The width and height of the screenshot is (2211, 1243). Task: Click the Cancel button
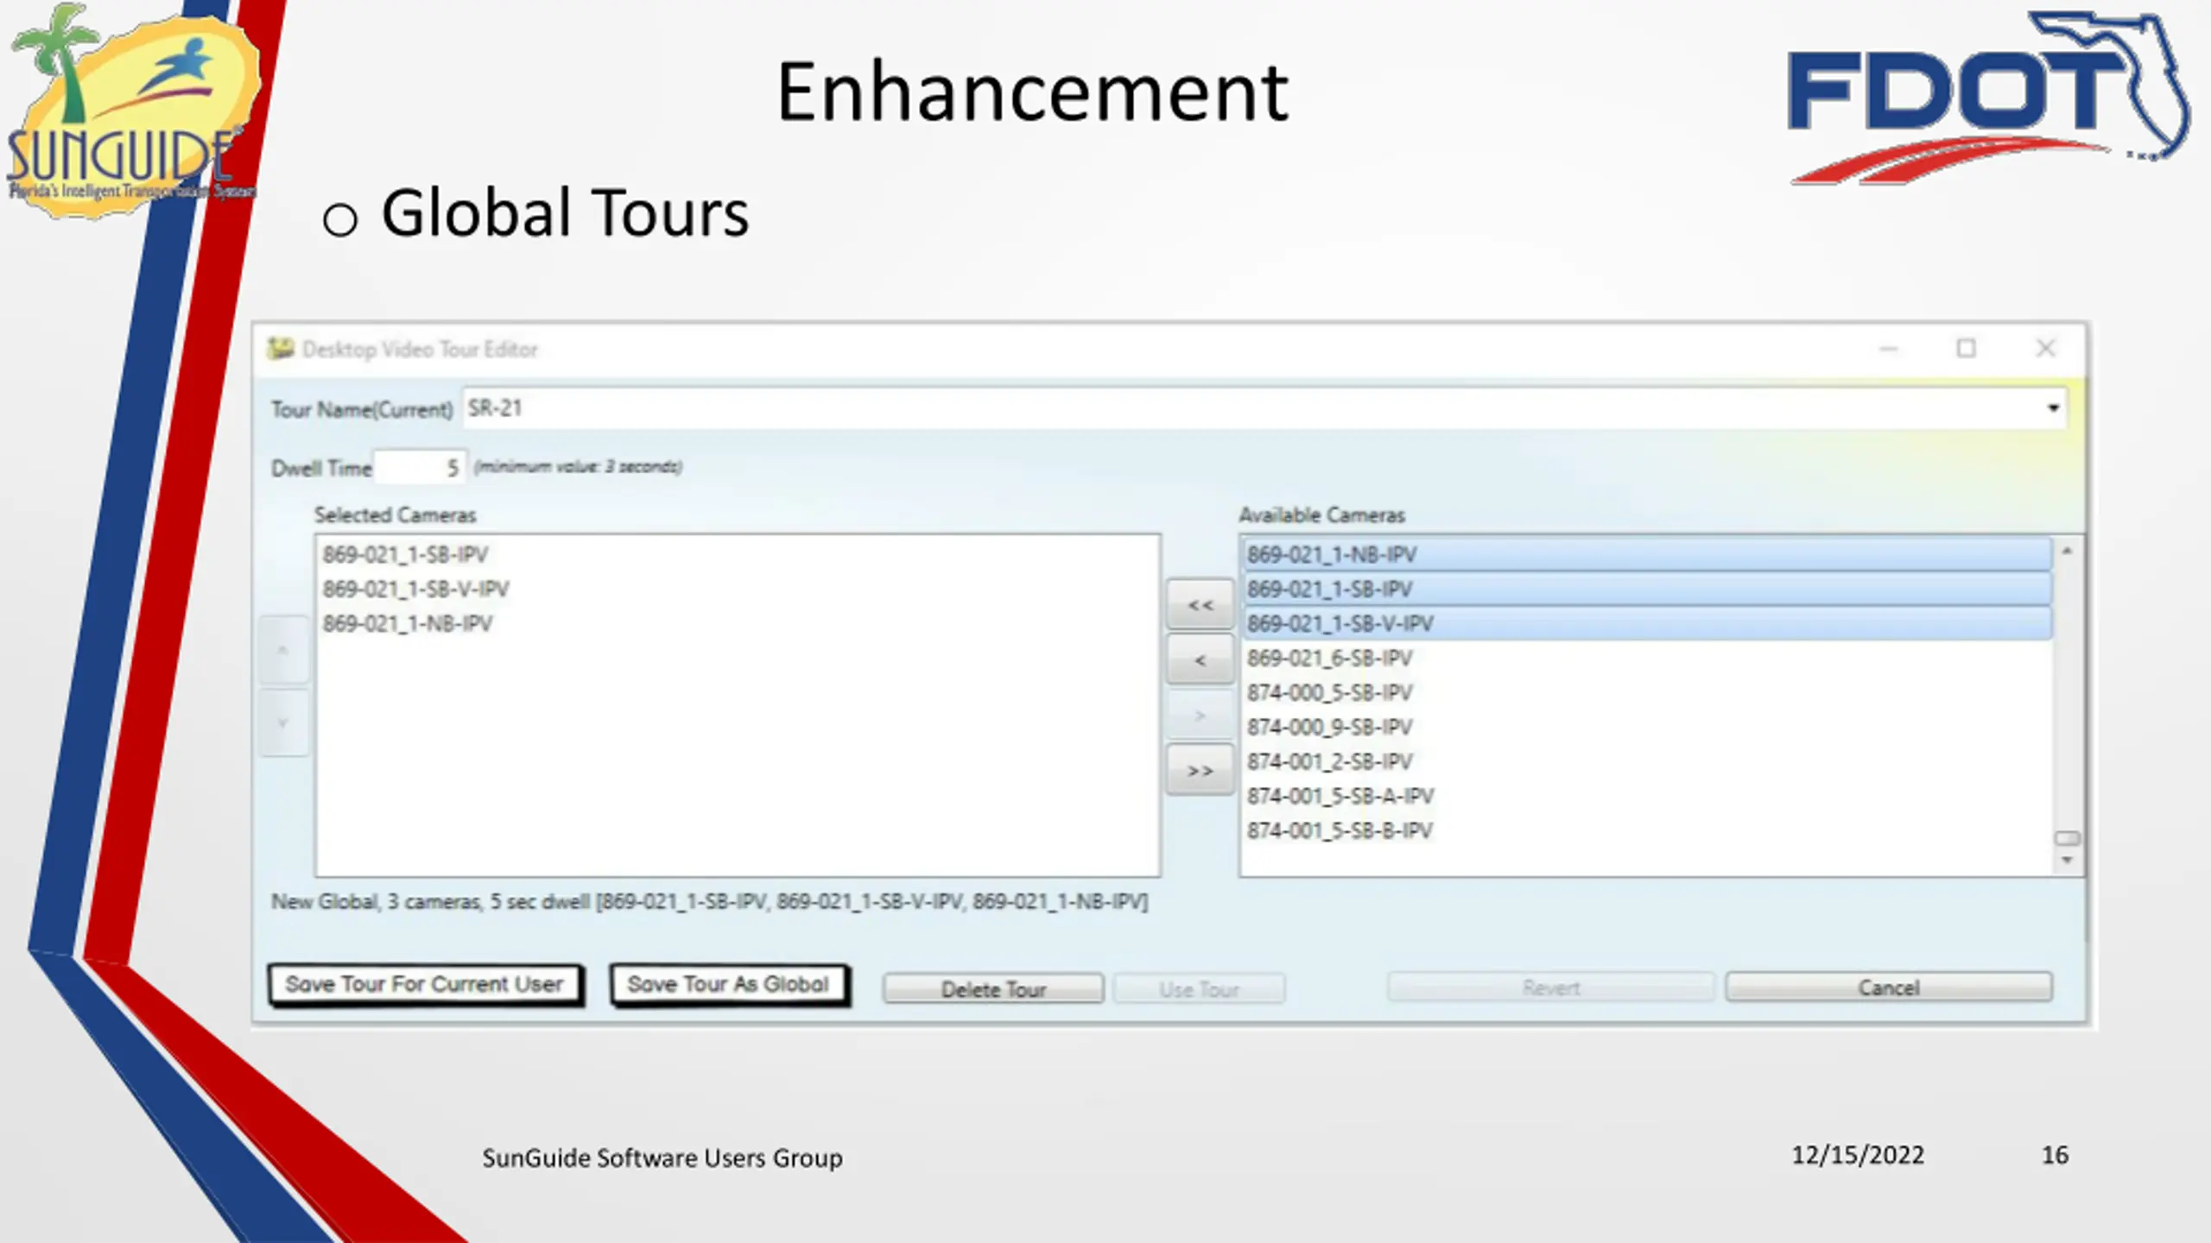(x=1889, y=987)
